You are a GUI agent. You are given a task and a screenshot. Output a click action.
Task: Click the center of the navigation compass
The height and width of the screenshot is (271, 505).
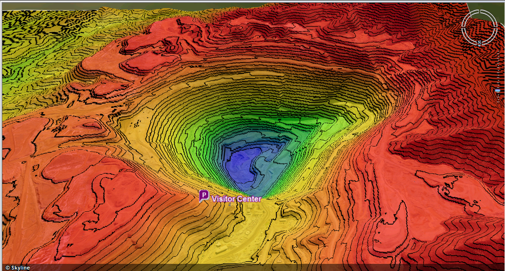479,27
